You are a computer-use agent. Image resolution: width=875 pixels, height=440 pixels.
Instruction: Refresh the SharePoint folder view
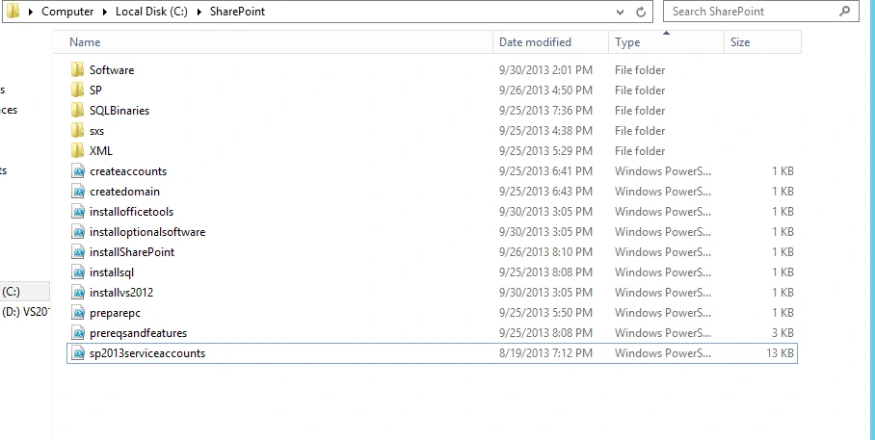[x=641, y=12]
